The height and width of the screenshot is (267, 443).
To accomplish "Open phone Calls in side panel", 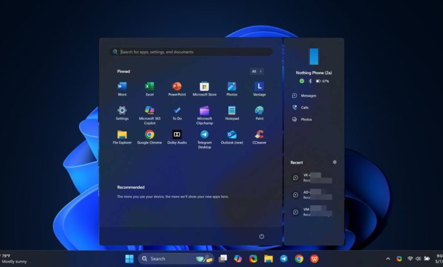I will point(300,107).
